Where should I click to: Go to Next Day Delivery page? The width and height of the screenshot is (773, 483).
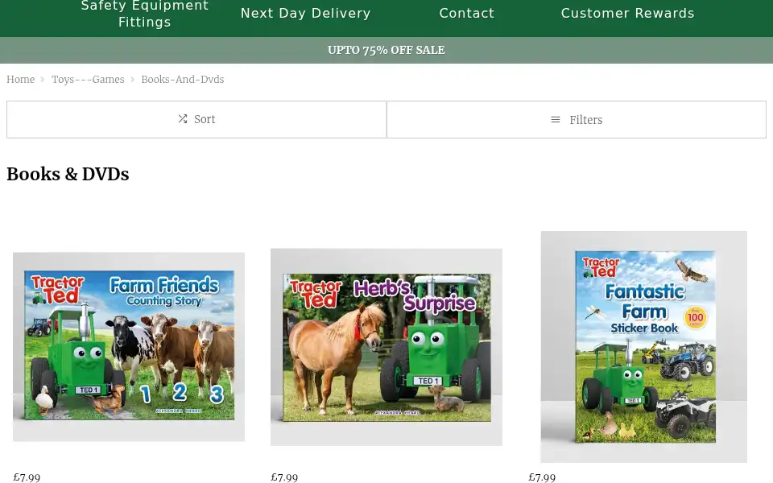[x=306, y=14]
